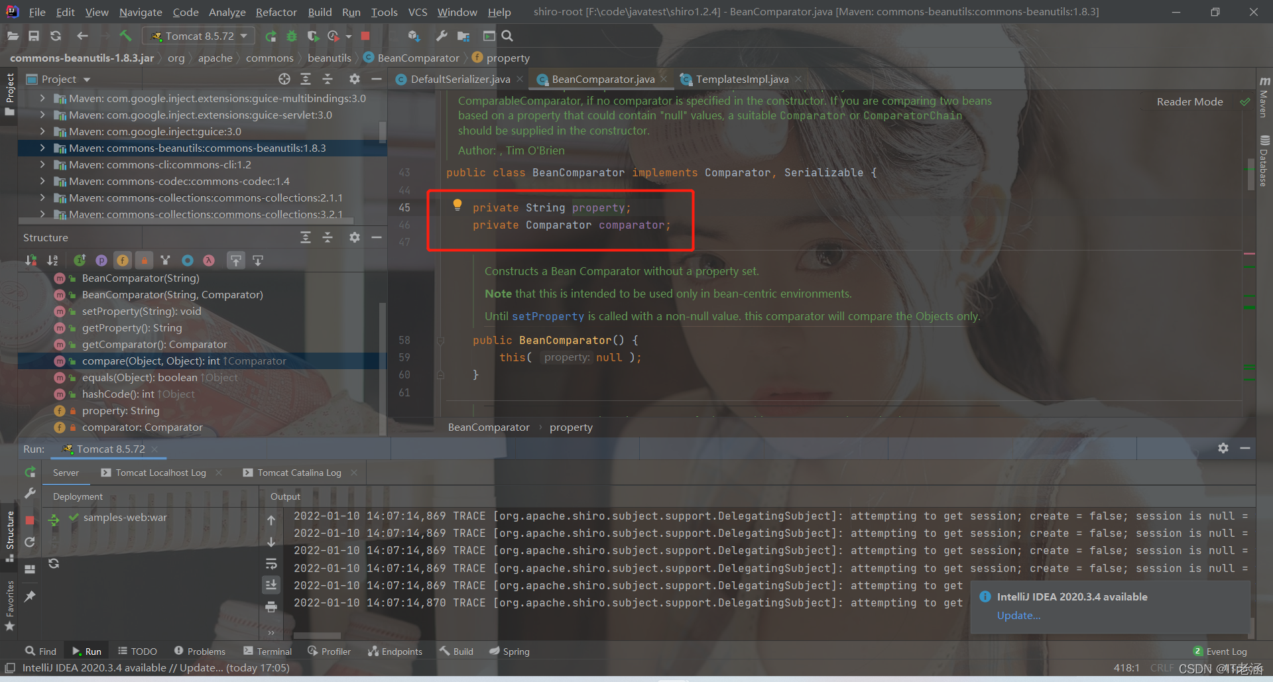Expand Maven: com.google.inject:guice:3.0 node
The image size is (1273, 682).
[x=42, y=131]
